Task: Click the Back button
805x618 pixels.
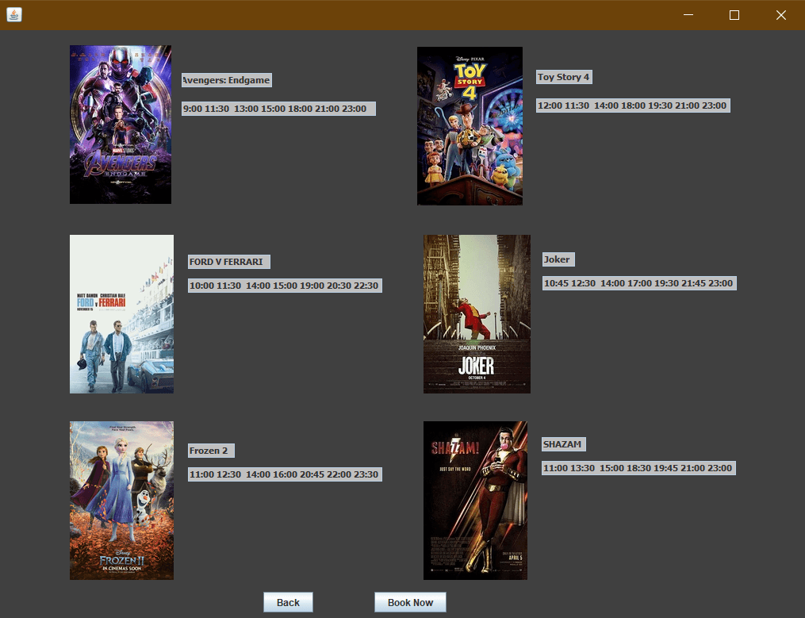Action: pos(288,602)
